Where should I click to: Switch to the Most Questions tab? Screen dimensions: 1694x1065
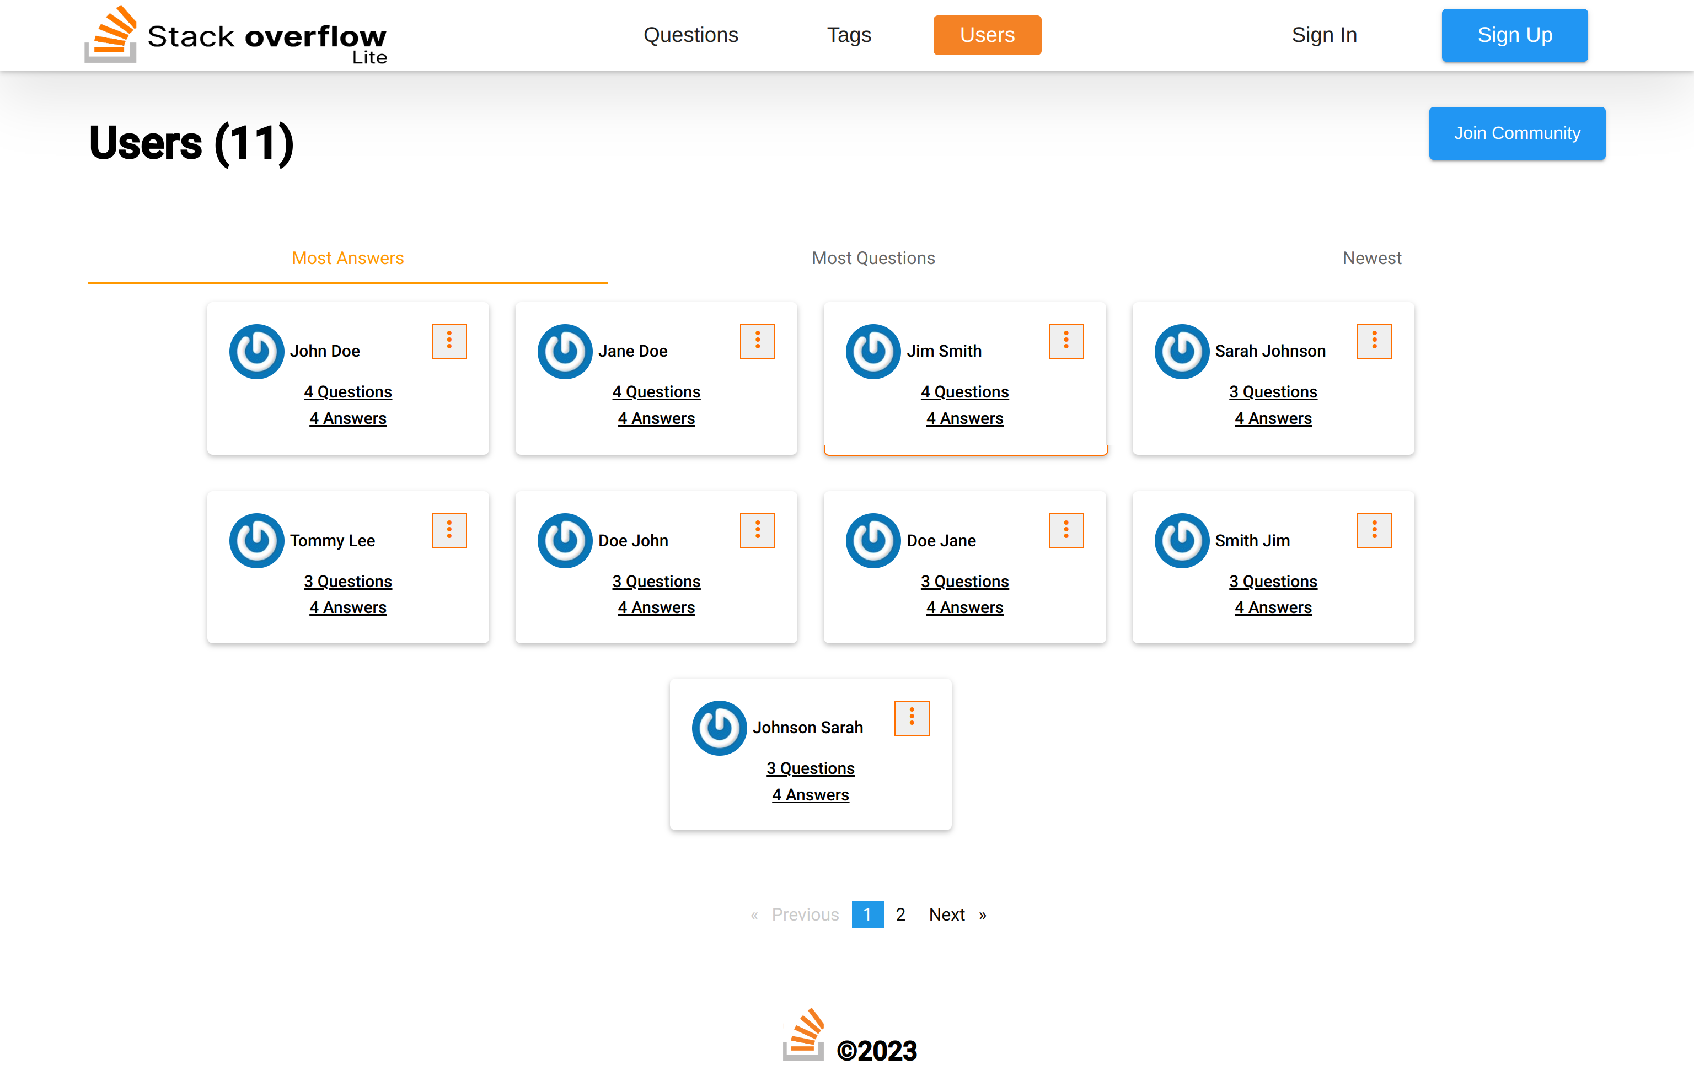pos(873,258)
